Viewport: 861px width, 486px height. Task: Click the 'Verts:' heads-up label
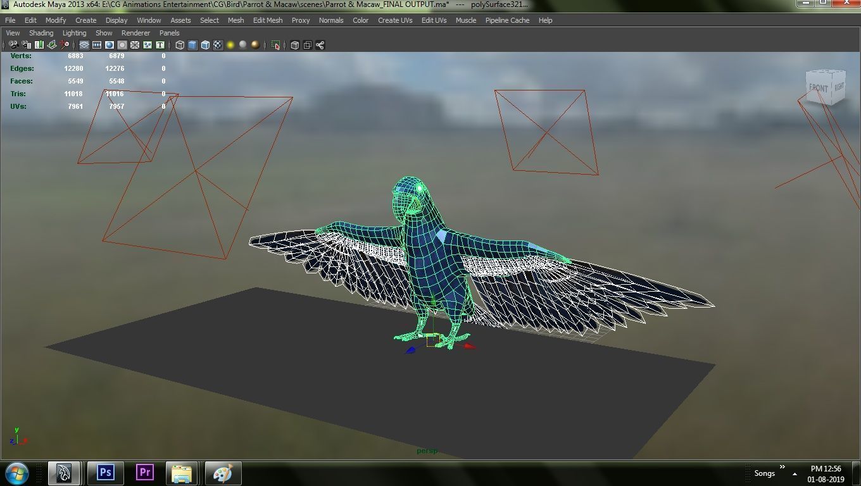[21, 56]
